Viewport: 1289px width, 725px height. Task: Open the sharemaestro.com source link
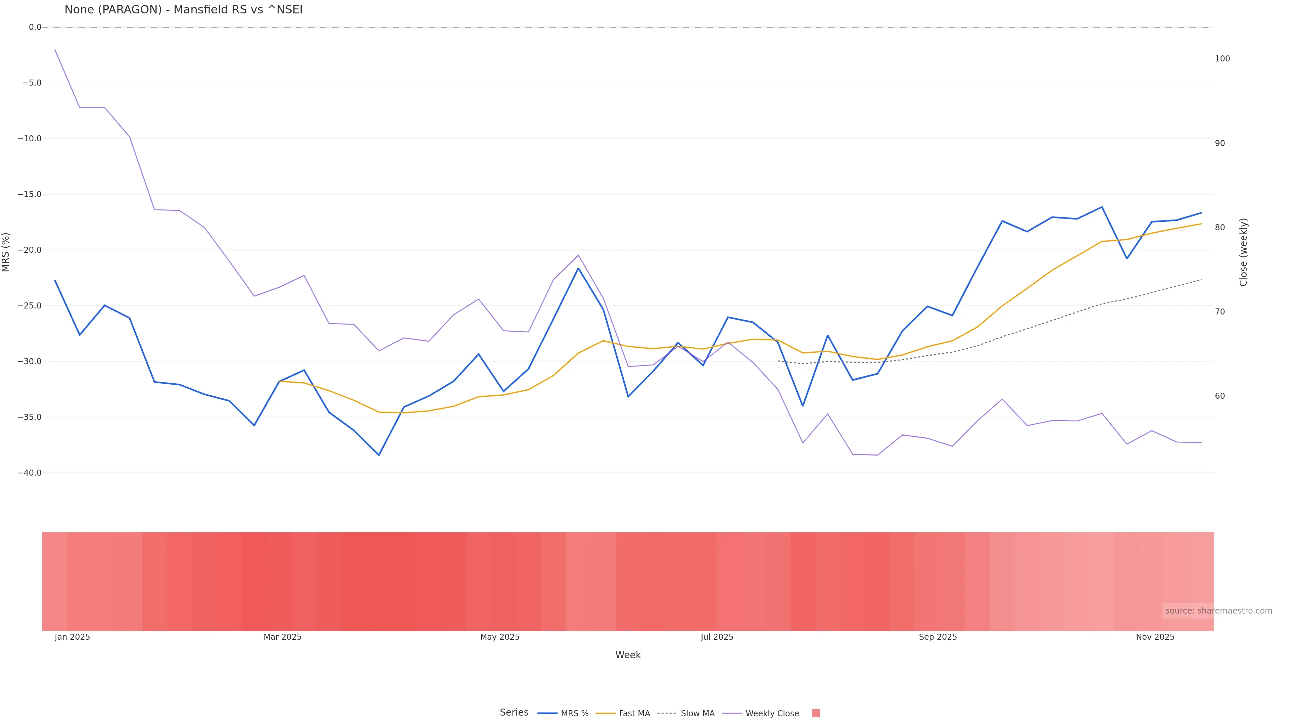(1218, 611)
